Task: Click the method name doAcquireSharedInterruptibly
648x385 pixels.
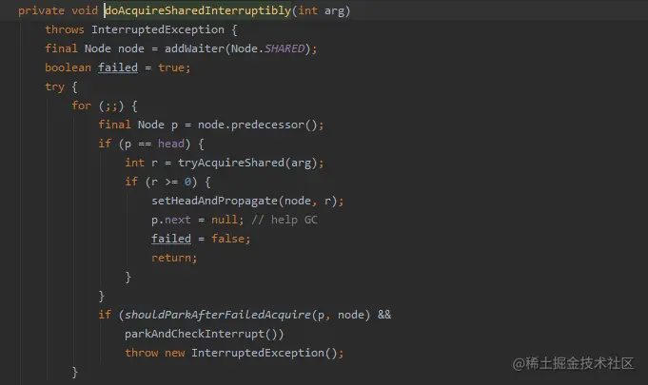Action: pos(198,10)
